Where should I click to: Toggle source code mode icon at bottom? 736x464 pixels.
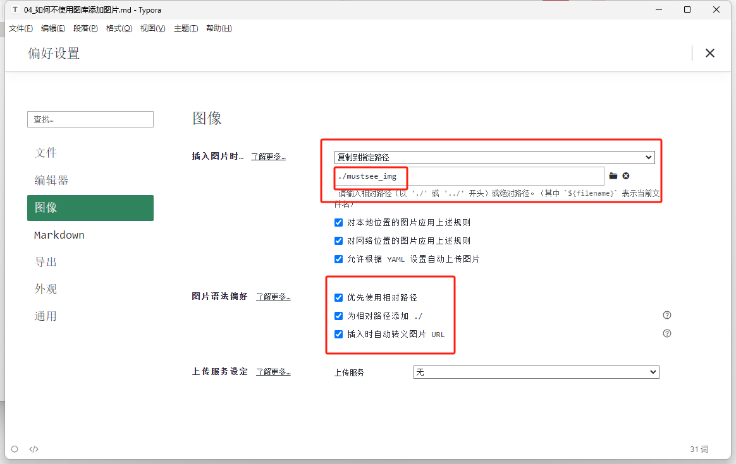(x=34, y=449)
